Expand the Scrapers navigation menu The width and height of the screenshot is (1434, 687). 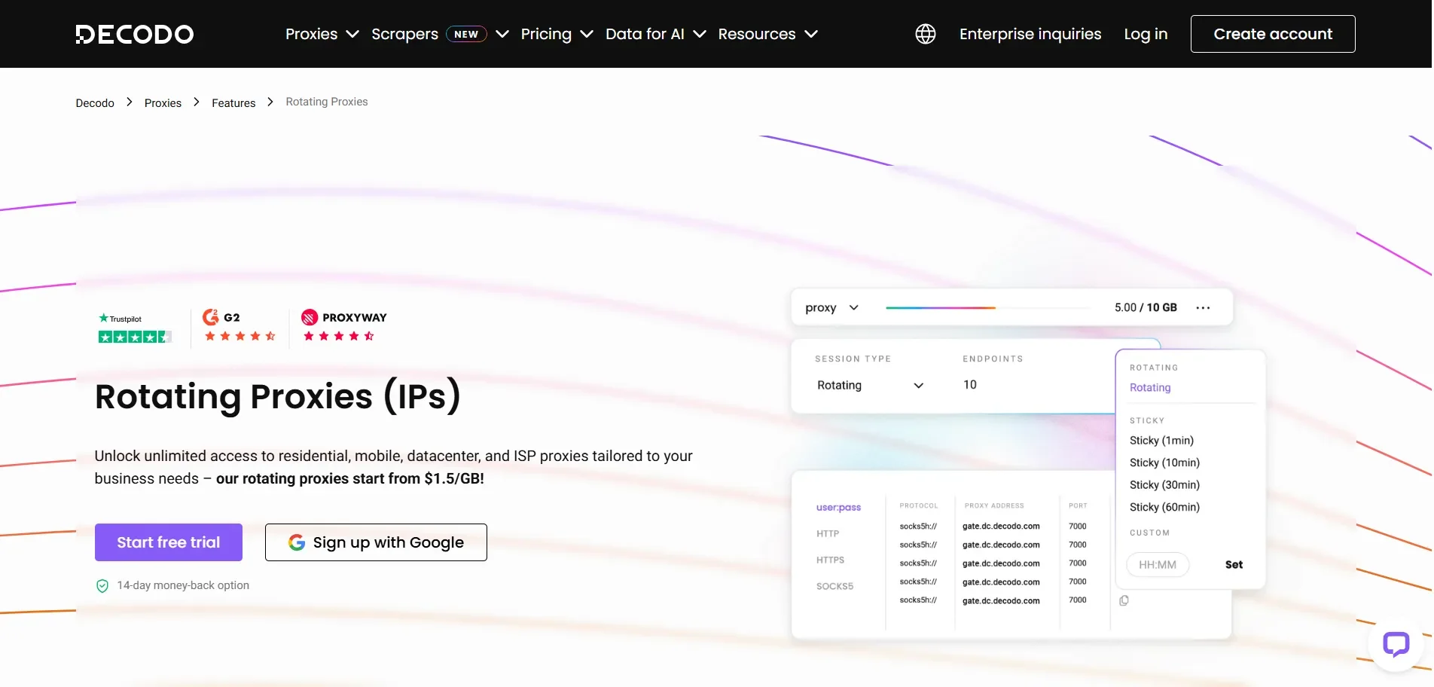coord(440,34)
